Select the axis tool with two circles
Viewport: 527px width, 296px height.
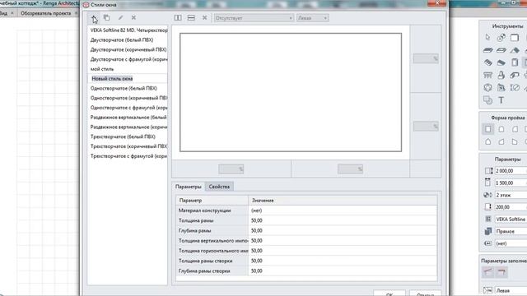tap(501, 38)
